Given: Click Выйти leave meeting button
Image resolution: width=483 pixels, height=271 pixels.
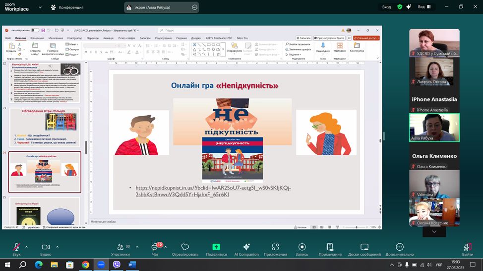Looking at the screenshot, I should [467, 248].
